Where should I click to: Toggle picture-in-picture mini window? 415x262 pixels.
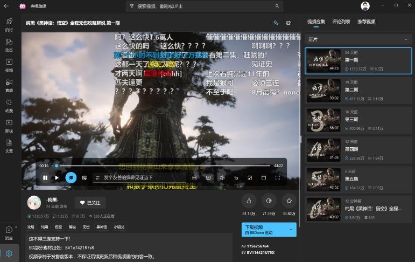(x=250, y=178)
